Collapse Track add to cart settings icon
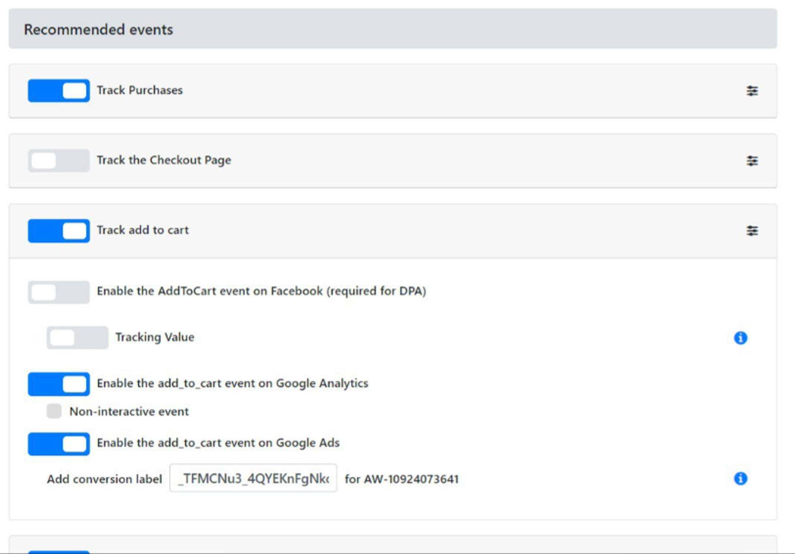 [x=752, y=230]
